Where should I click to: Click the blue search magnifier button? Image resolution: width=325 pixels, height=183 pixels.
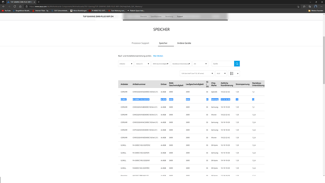point(237,64)
